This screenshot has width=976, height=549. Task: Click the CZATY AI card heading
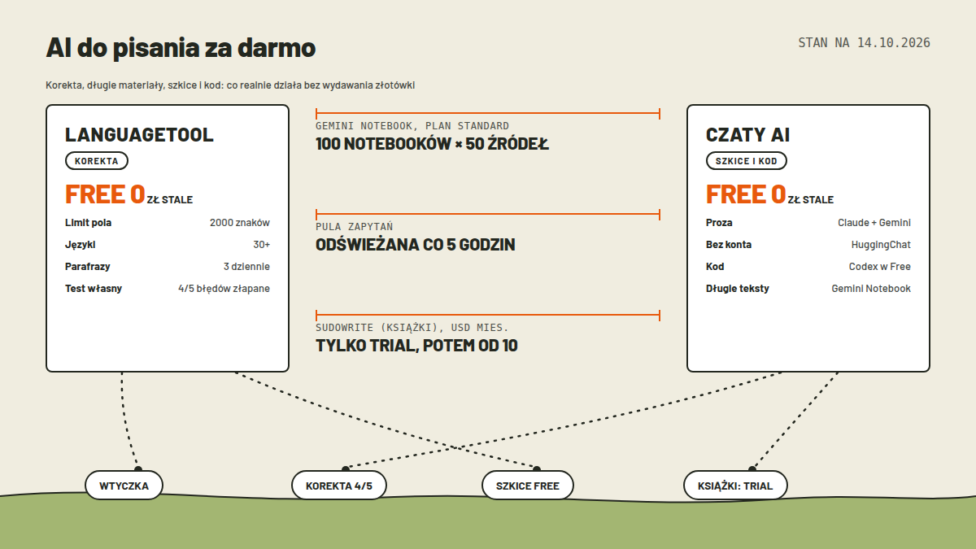coord(748,135)
